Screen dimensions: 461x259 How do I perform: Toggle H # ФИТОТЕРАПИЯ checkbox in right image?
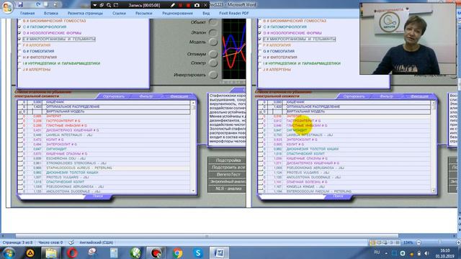pyautogui.click(x=260, y=58)
